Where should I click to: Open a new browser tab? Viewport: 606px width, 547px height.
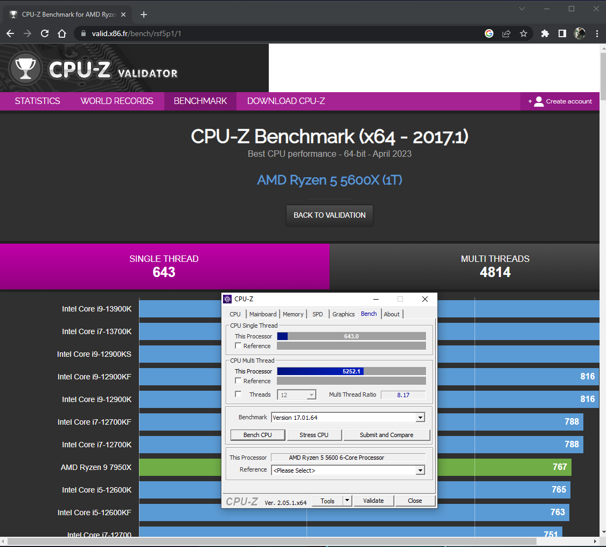[x=144, y=15]
